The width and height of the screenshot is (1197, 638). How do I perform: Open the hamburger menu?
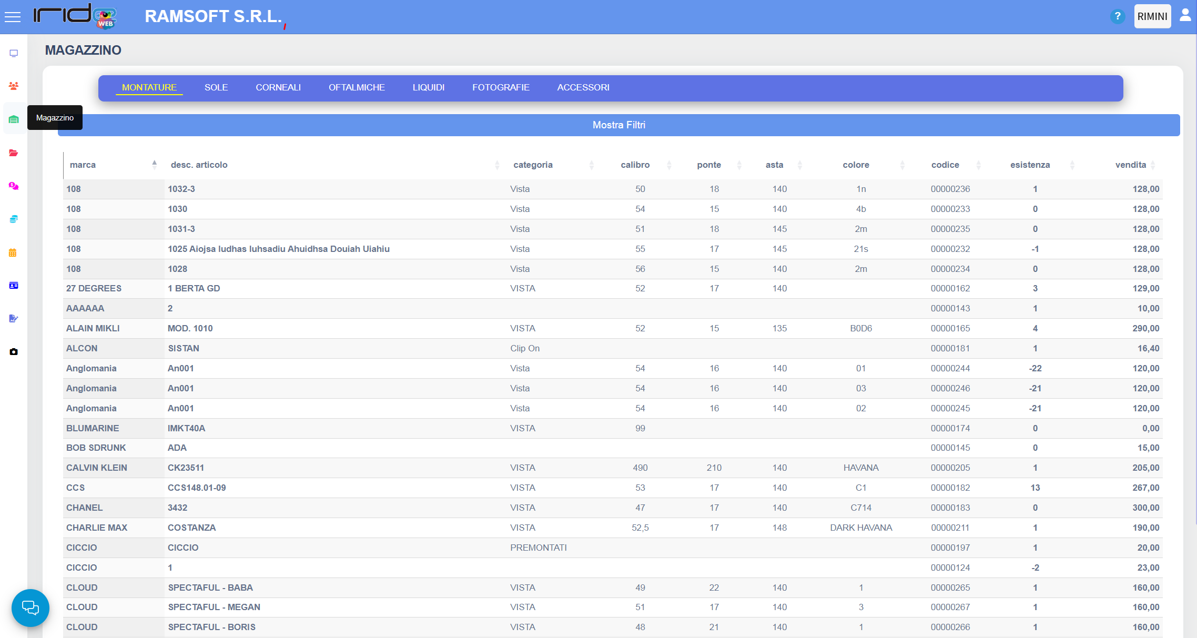tap(13, 17)
